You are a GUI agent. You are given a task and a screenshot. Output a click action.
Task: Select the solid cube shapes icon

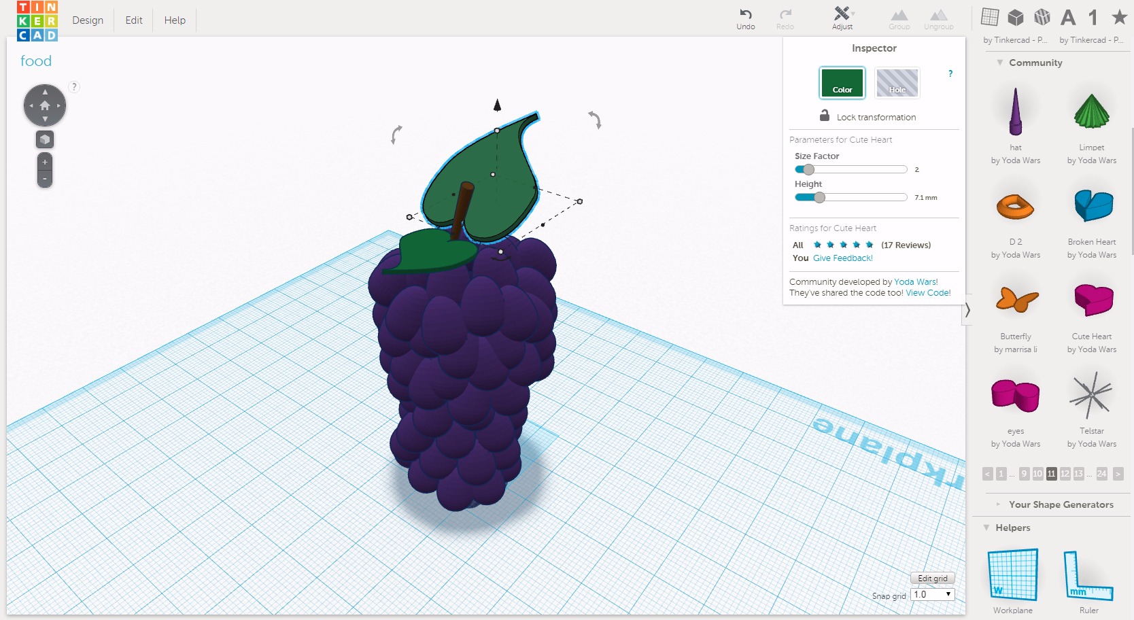(1016, 17)
